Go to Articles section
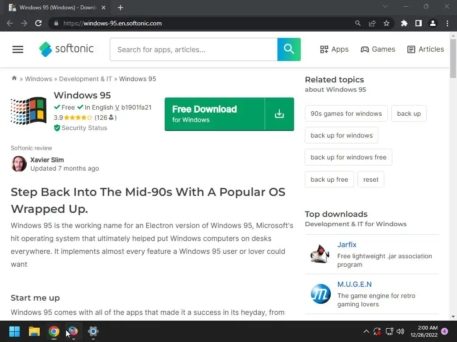 (x=425, y=49)
